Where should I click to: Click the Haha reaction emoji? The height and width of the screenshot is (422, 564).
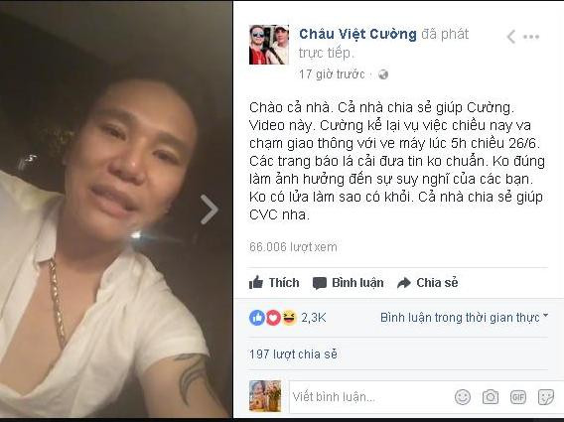289,318
